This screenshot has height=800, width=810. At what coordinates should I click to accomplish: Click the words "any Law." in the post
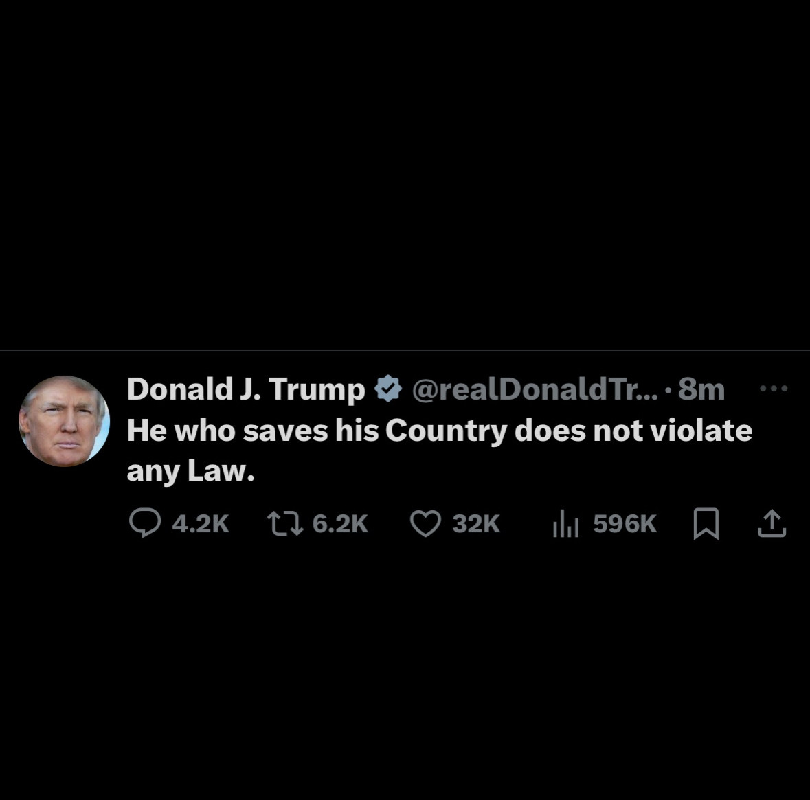[190, 471]
